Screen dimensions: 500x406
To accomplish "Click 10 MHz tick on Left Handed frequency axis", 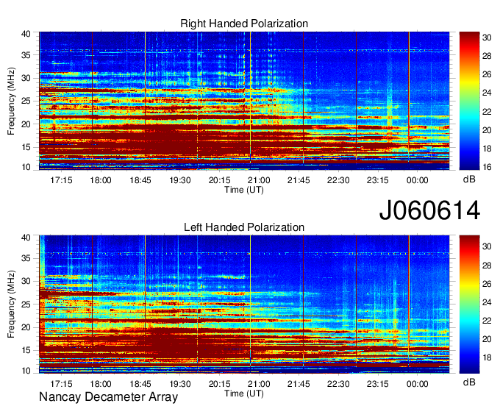I will tap(26, 371).
